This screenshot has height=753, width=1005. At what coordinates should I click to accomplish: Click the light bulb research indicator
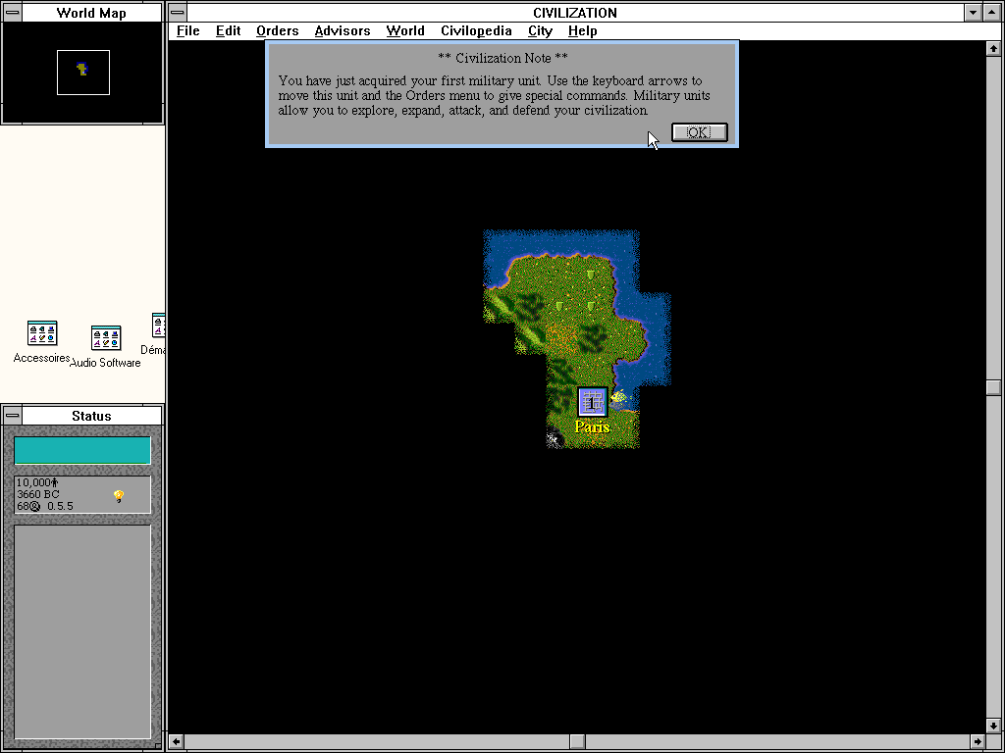(118, 495)
